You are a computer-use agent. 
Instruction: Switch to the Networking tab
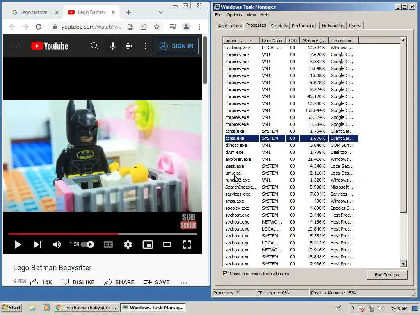[333, 26]
